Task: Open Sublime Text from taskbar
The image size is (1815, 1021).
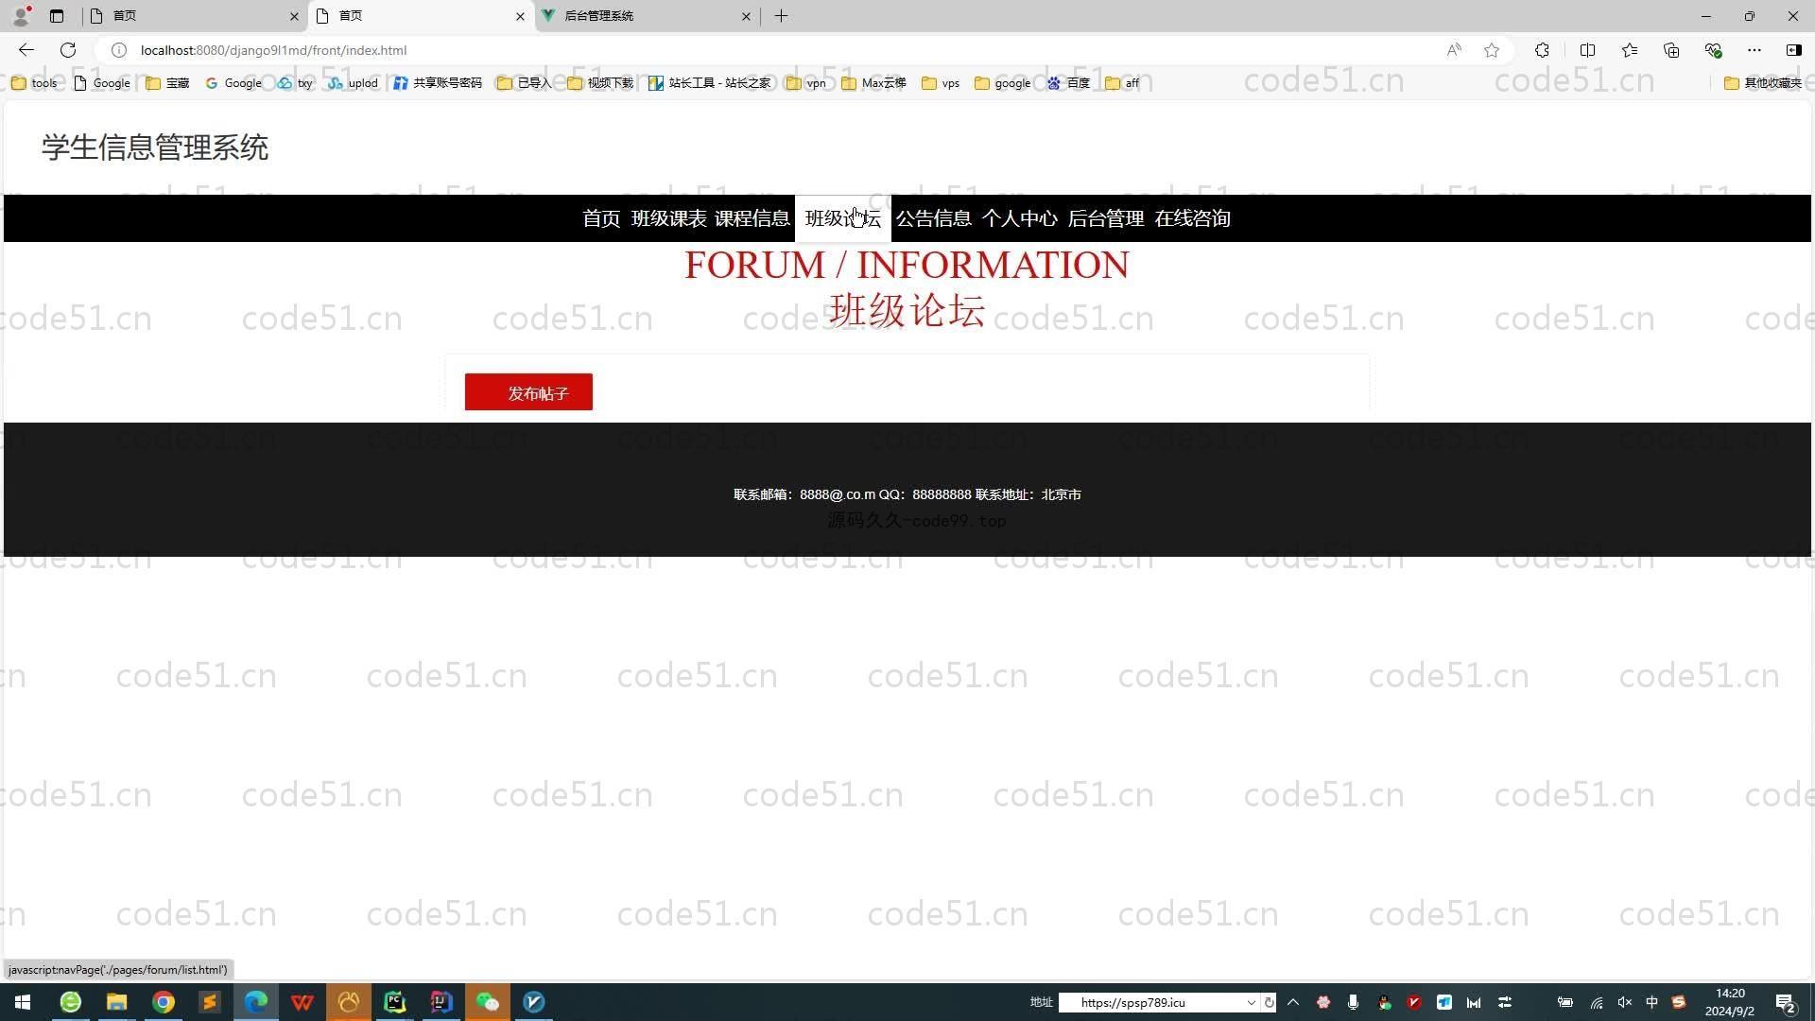Action: pos(210,1002)
